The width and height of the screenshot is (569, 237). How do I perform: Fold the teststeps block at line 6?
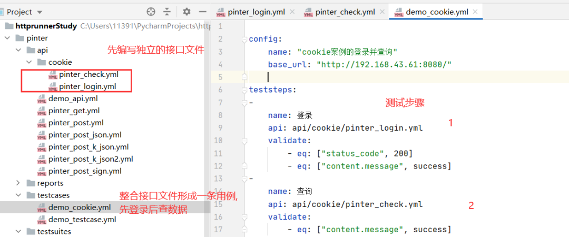244,90
